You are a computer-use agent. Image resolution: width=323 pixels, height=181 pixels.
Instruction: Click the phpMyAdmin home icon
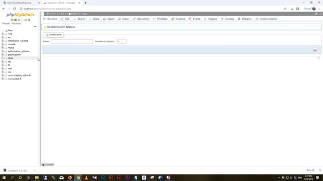12,20
